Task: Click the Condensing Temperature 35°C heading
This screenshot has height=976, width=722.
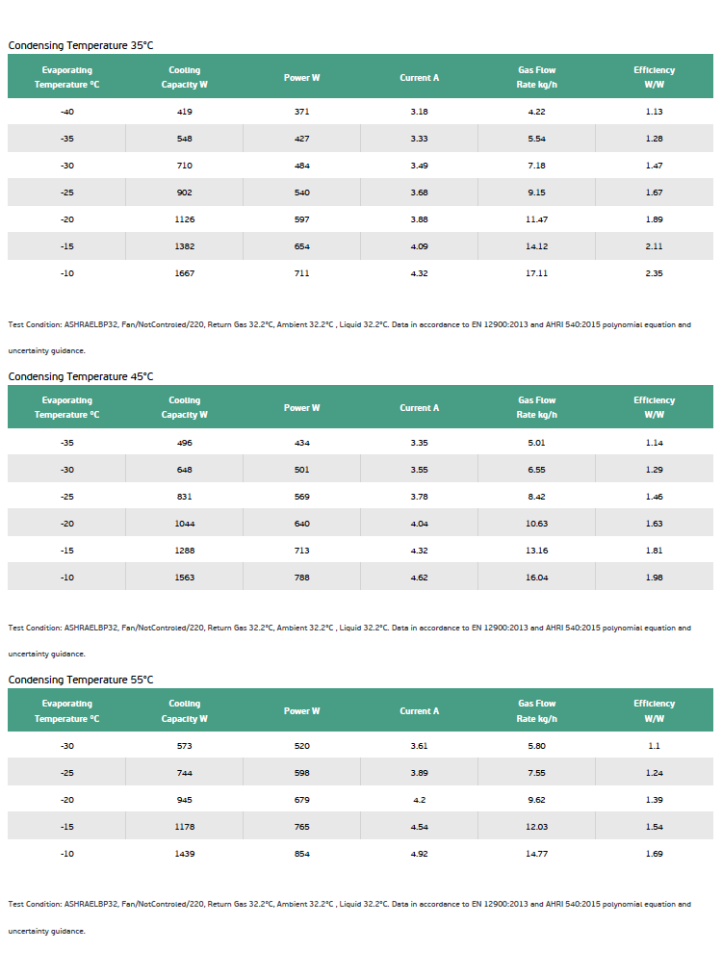Action: tap(81, 45)
